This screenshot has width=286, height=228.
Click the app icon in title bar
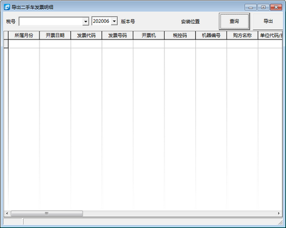pos(7,7)
